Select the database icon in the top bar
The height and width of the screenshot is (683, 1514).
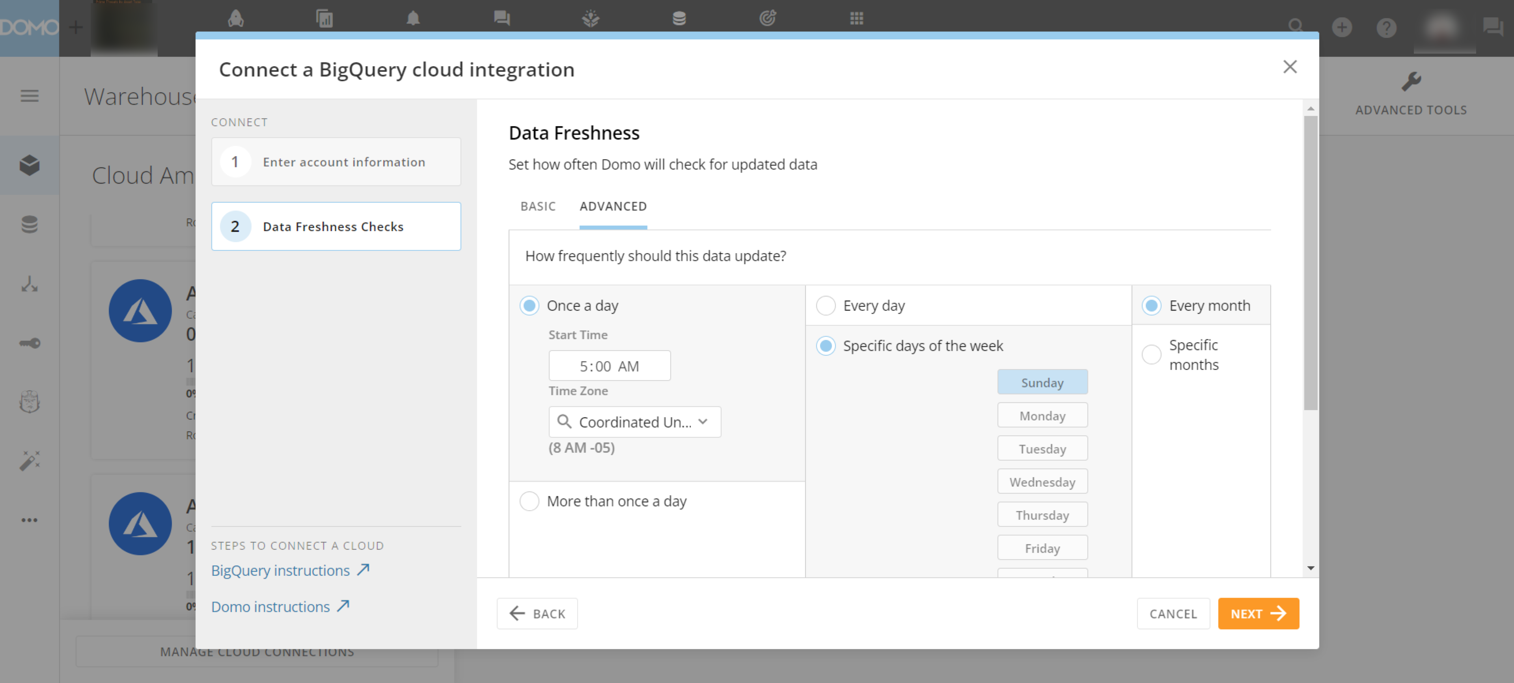679,18
